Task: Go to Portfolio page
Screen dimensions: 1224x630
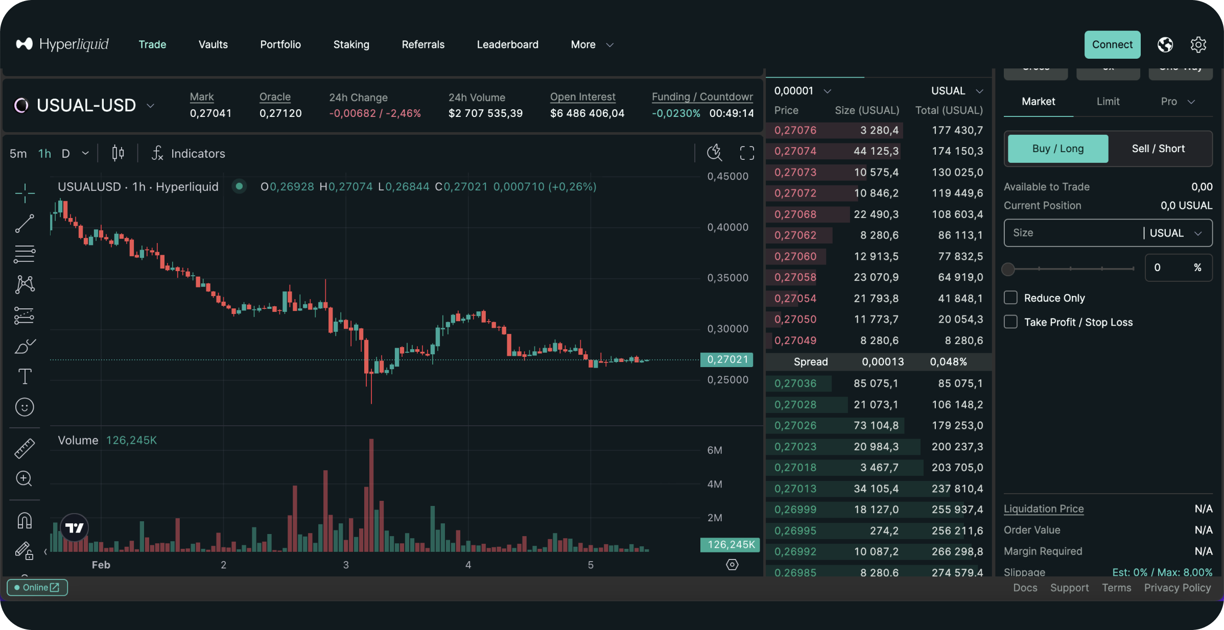Action: 280,44
